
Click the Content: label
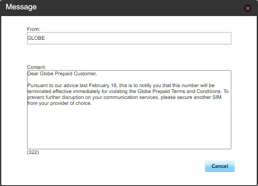click(x=36, y=67)
